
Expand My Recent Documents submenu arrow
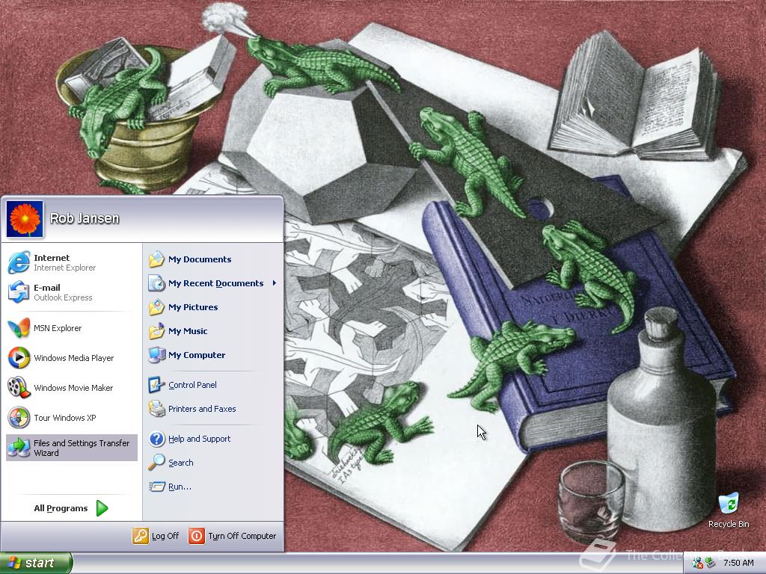click(274, 283)
